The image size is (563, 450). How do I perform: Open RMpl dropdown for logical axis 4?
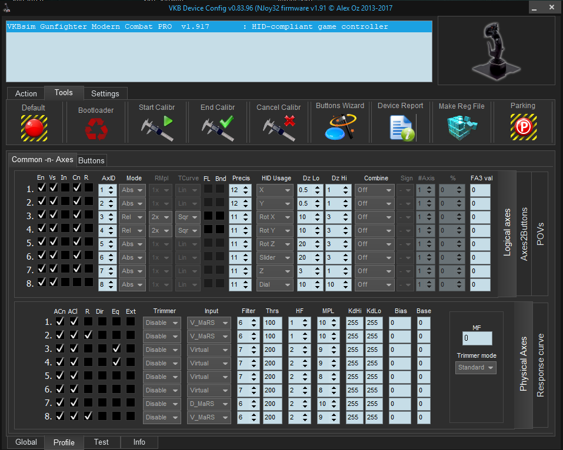[x=160, y=230]
